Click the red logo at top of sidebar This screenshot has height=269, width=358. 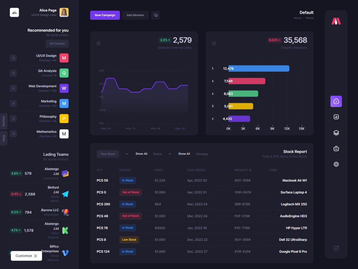pyautogui.click(x=336, y=21)
